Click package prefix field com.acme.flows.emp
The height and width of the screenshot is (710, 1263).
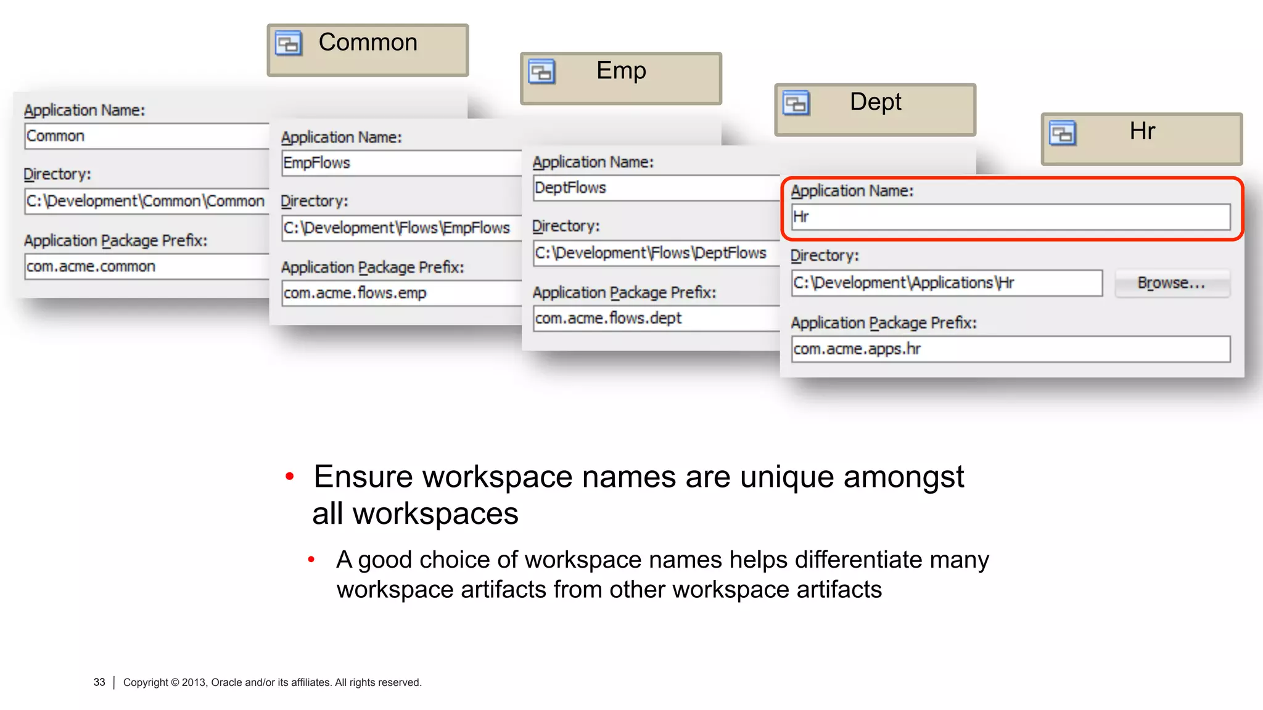tap(401, 293)
